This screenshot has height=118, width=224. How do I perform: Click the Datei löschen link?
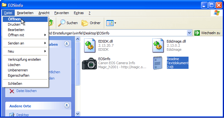(26, 91)
